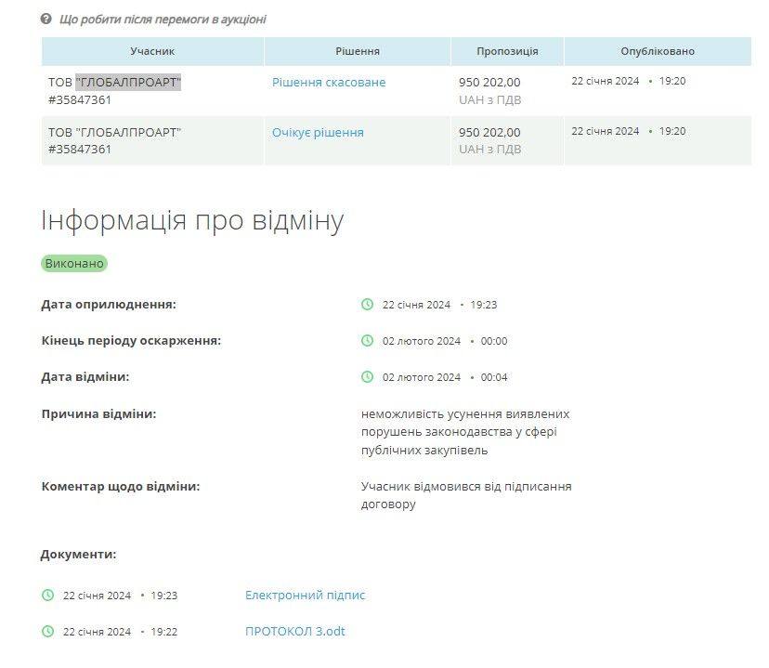Click the Учасник column header
Image resolution: width=769 pixels, height=668 pixels.
tap(153, 51)
